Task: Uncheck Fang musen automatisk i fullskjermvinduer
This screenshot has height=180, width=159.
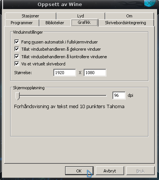Action: [x=17, y=42]
